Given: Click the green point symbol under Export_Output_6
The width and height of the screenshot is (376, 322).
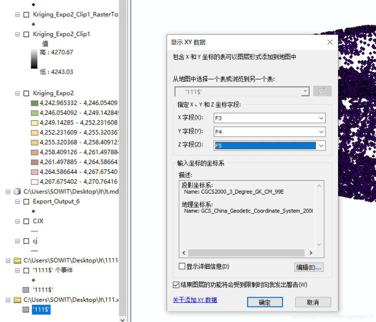Looking at the screenshot, I should (33, 211).
